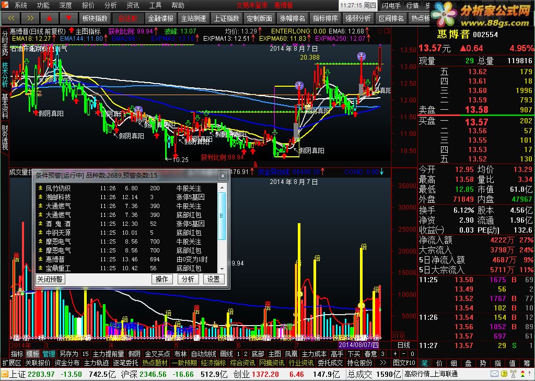
Task: Click the orange box icon beside 上证
Action: tap(4, 374)
